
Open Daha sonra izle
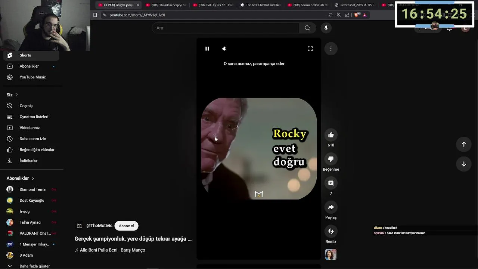31,139
